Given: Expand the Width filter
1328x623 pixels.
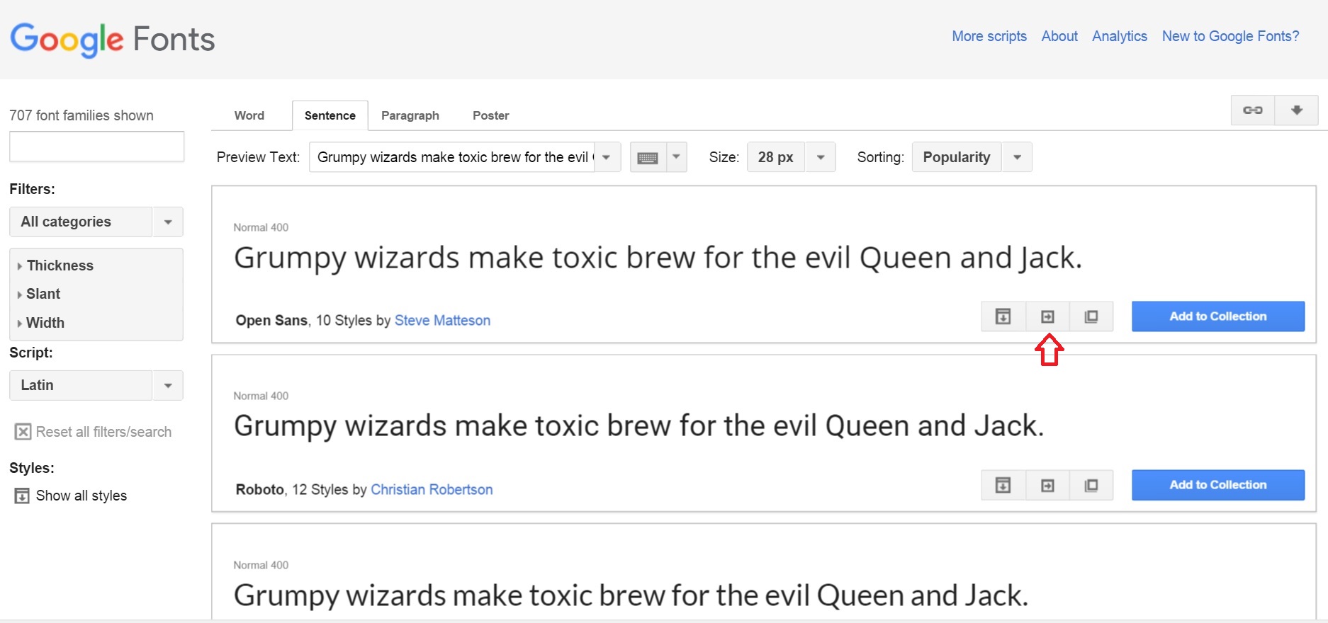Looking at the screenshot, I should click(x=45, y=323).
